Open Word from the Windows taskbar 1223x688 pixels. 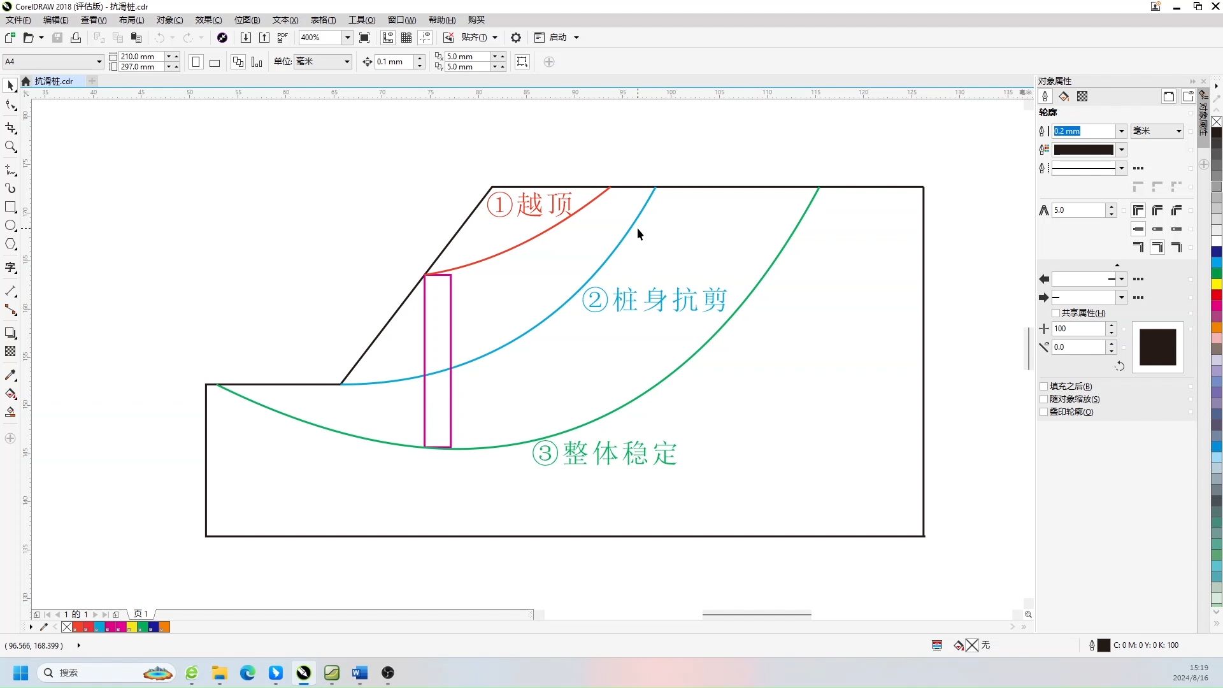point(360,673)
